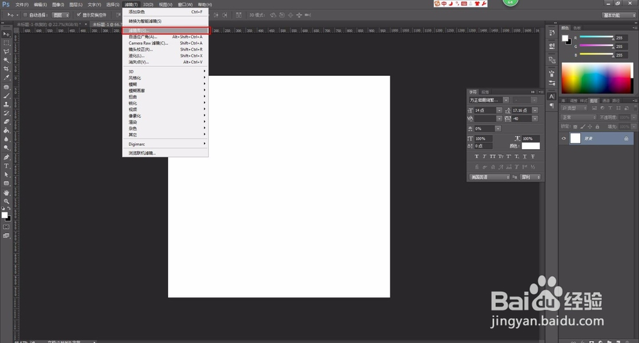Select the Path Selection tool
The image size is (639, 343).
coord(6,174)
